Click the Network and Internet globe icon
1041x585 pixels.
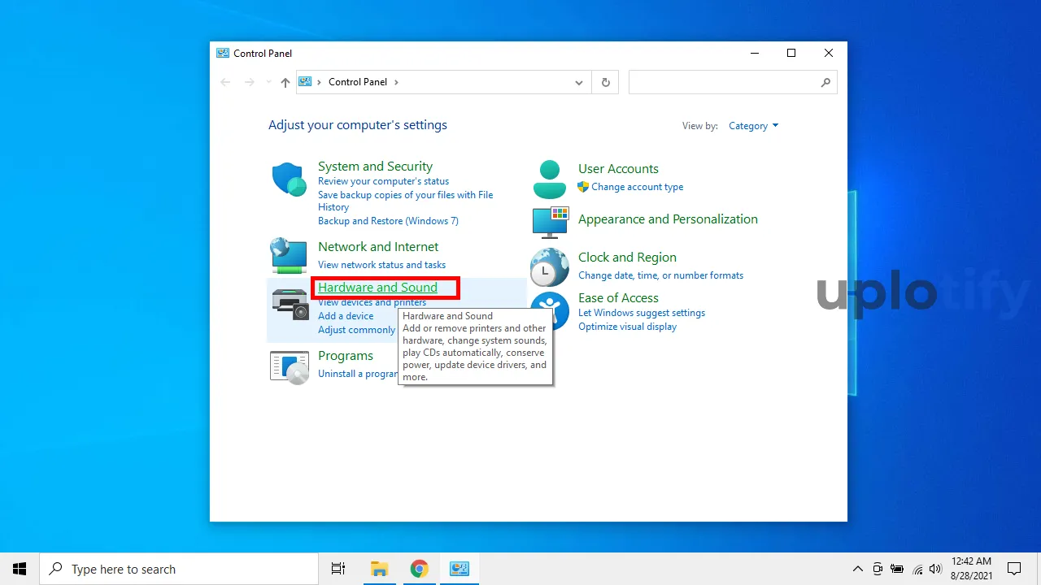point(289,255)
